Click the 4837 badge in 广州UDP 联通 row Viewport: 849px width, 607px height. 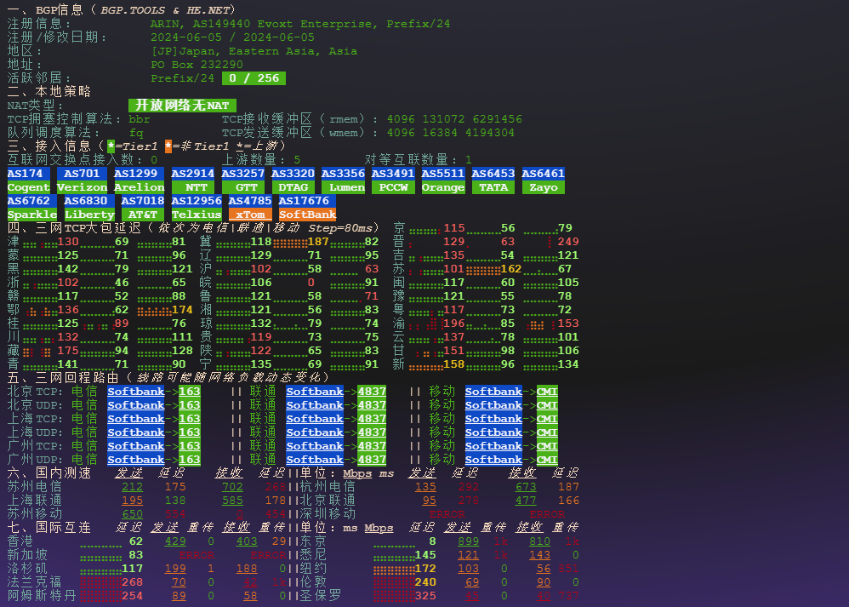[x=372, y=460]
